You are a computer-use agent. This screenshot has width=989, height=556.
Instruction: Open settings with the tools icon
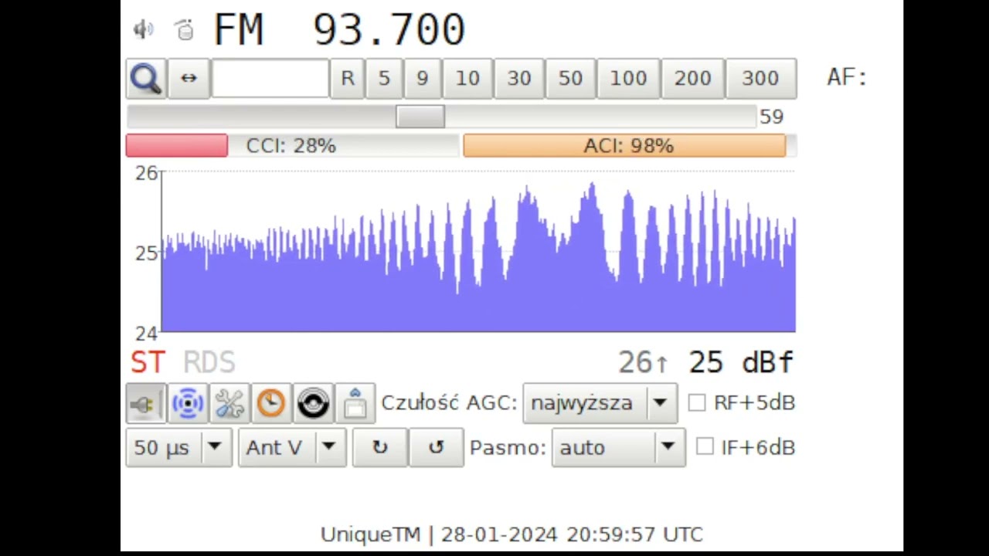[x=229, y=403]
